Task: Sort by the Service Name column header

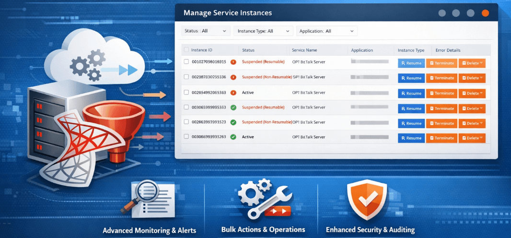Action: coord(304,50)
